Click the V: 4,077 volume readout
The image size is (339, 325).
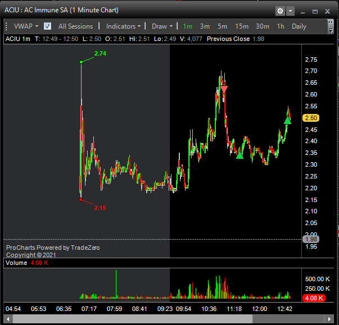click(x=191, y=39)
